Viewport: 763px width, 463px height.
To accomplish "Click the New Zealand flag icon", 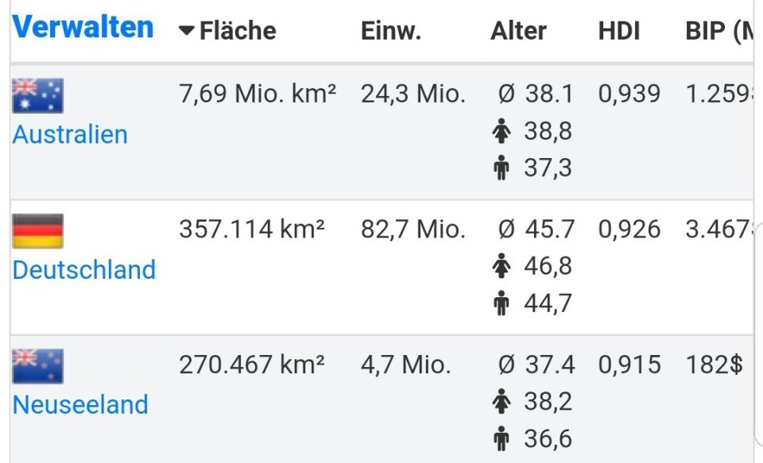I will point(37,366).
